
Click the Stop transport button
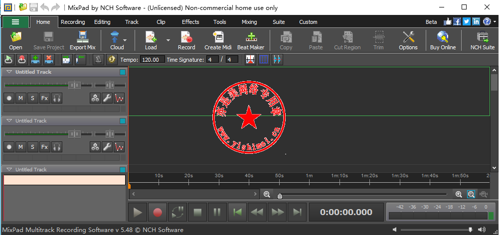[197, 212]
